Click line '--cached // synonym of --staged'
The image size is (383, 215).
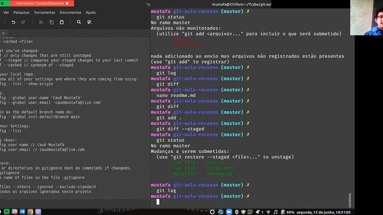coord(37,65)
